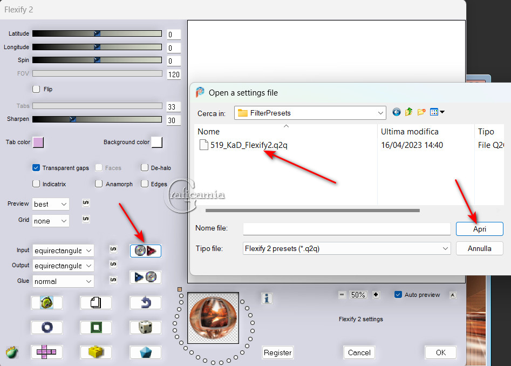Click the zoom in plus button
511x366 pixels.
point(376,295)
